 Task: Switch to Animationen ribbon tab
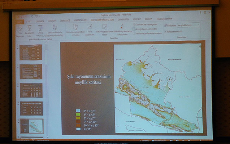[x=80, y=21]
